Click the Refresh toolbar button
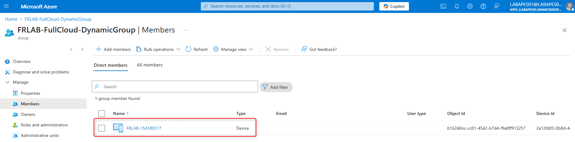Viewport: 575px width, 142px height. pos(197,49)
